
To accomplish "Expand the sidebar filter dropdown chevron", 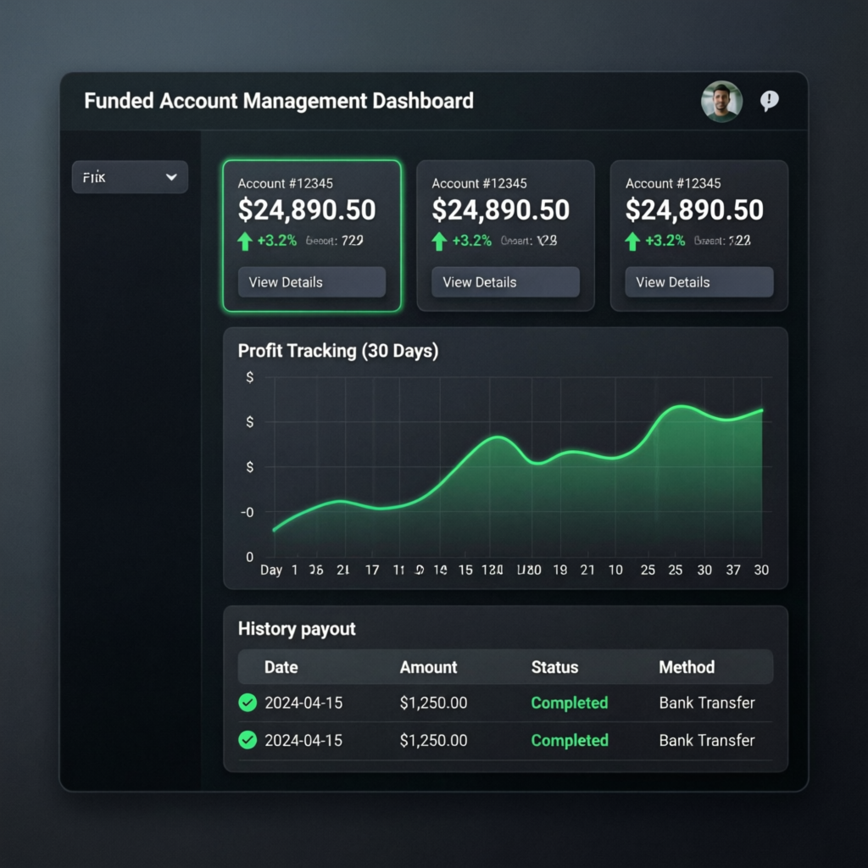I will click(171, 177).
